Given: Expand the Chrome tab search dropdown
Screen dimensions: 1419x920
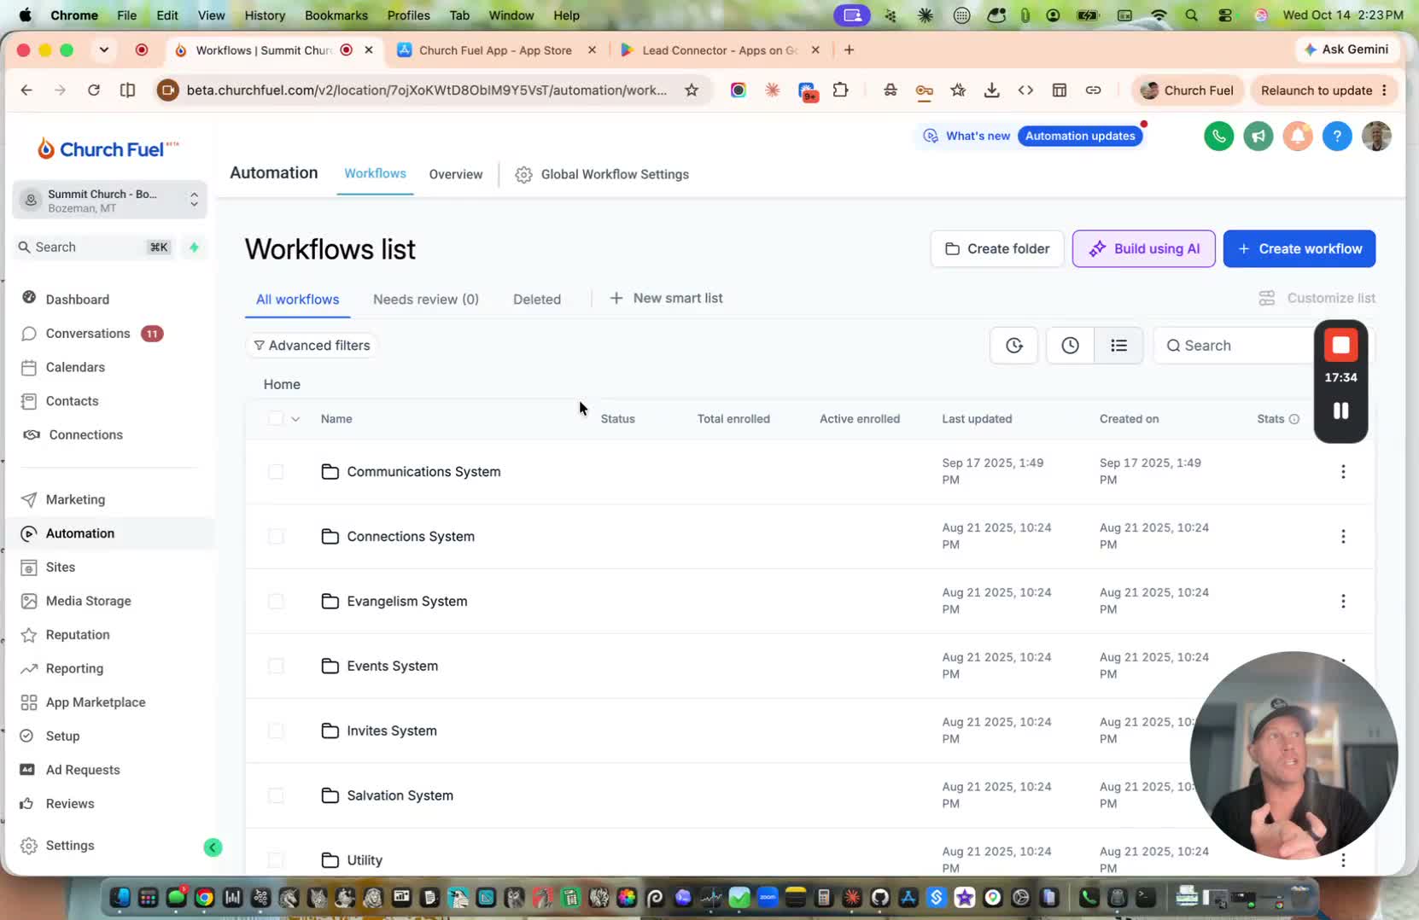Looking at the screenshot, I should coord(104,49).
